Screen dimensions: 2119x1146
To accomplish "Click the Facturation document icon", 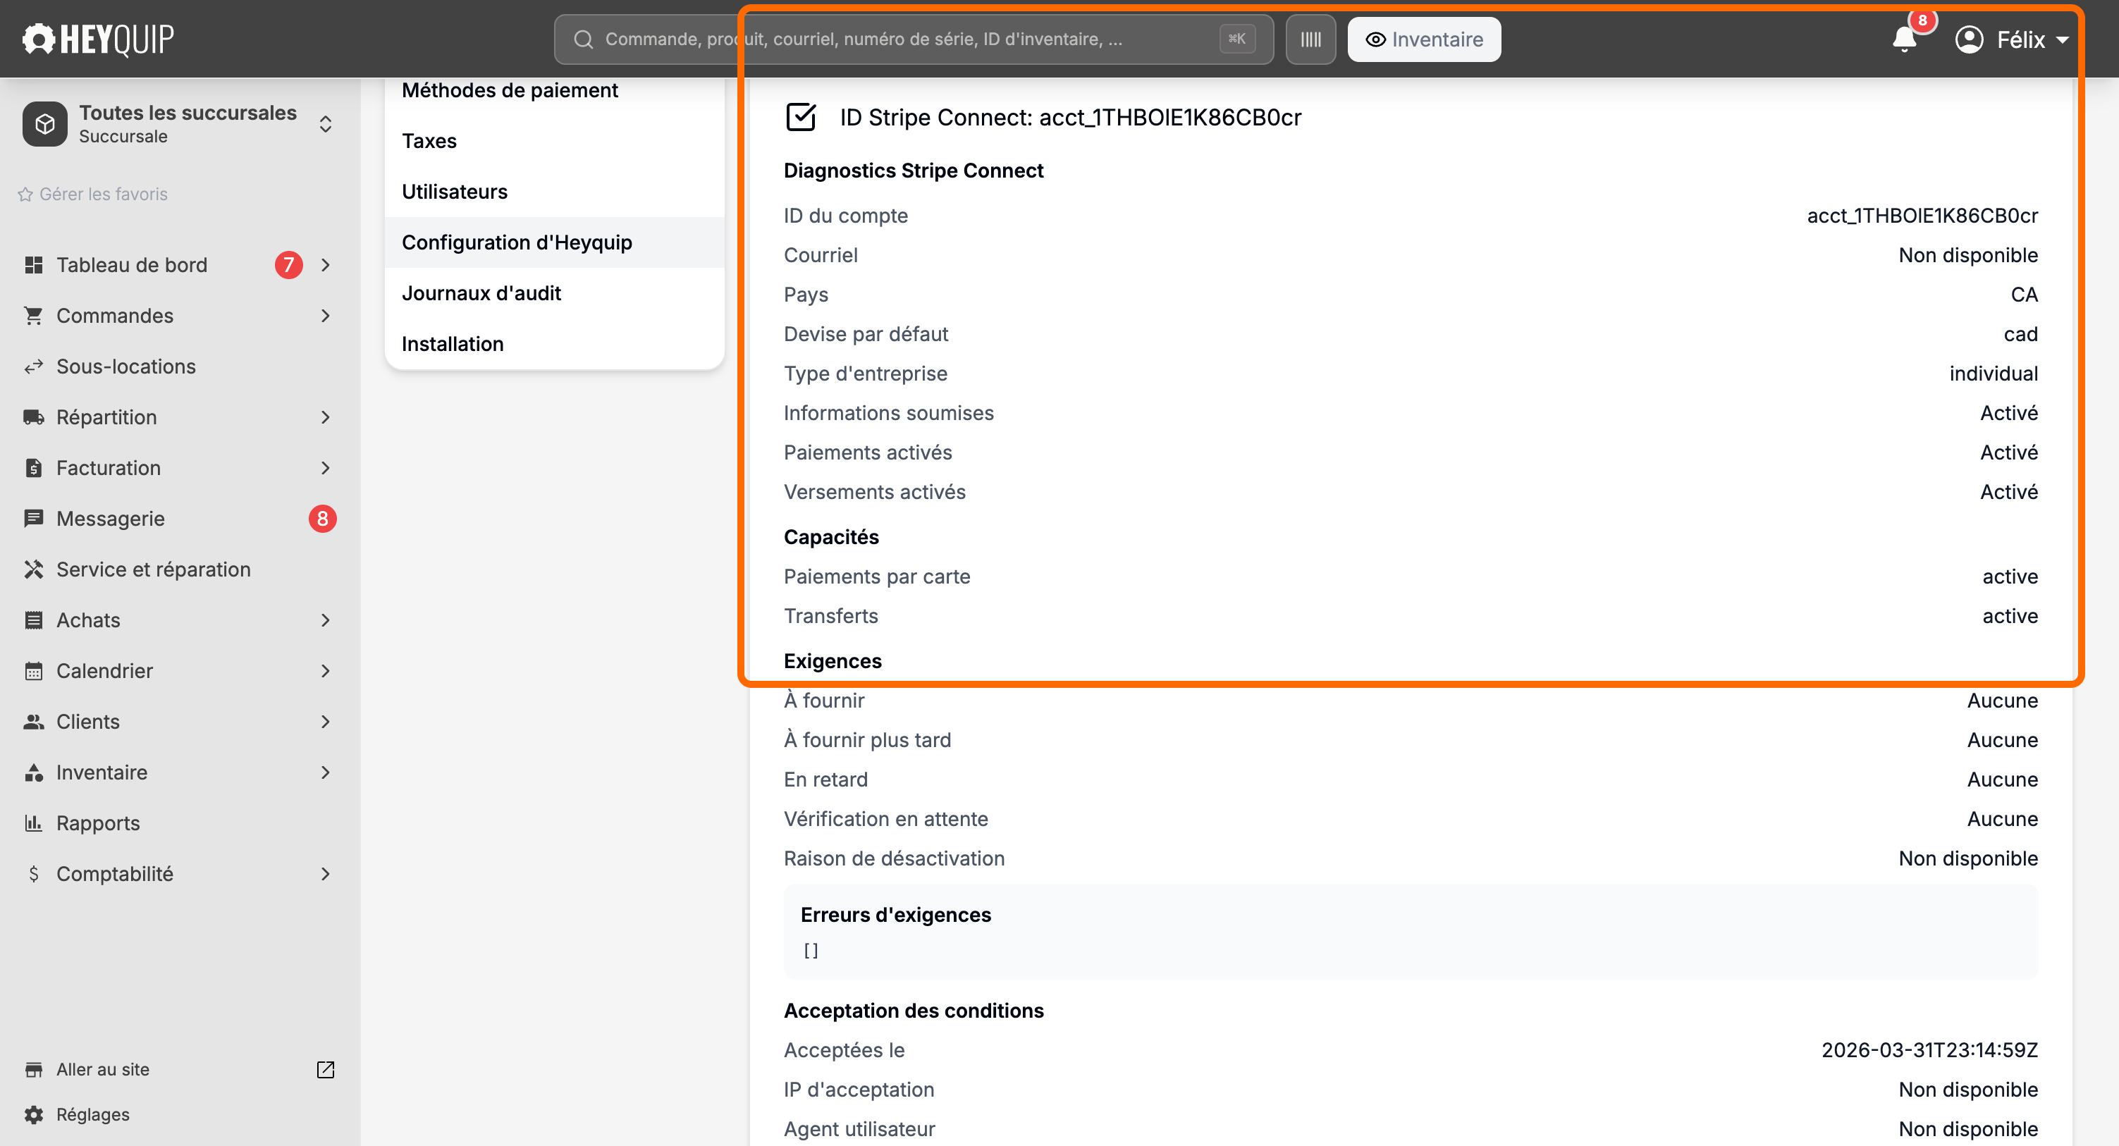I will coord(34,468).
